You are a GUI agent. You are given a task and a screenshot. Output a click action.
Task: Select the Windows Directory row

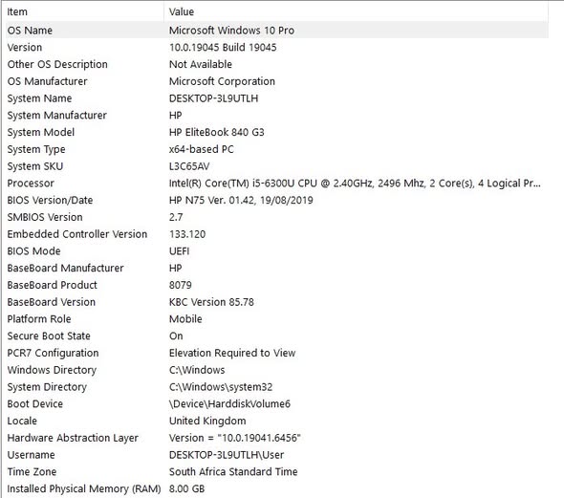pyautogui.click(x=277, y=370)
